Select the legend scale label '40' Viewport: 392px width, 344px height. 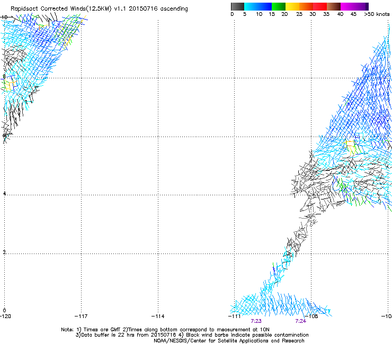pos(340,14)
